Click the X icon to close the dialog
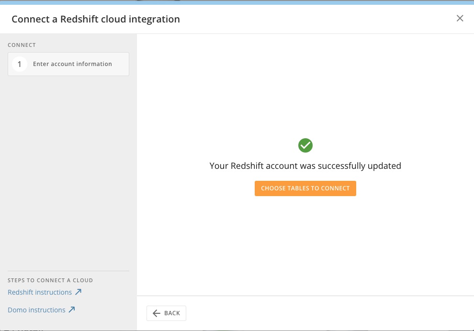This screenshot has height=331, width=474. pyautogui.click(x=460, y=18)
